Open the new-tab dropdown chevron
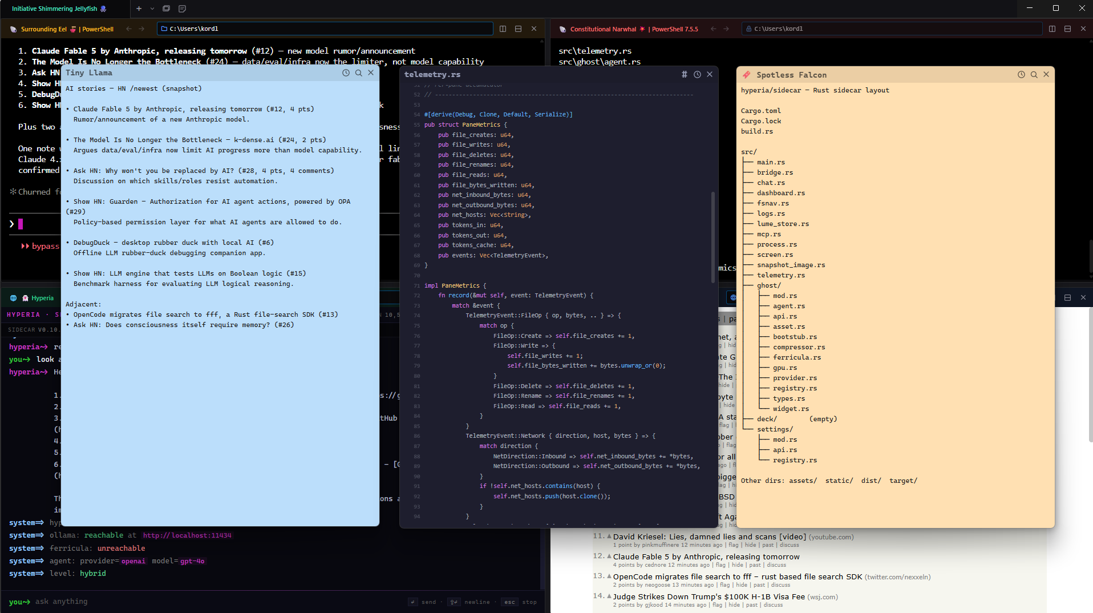The image size is (1093, 613). [x=152, y=9]
